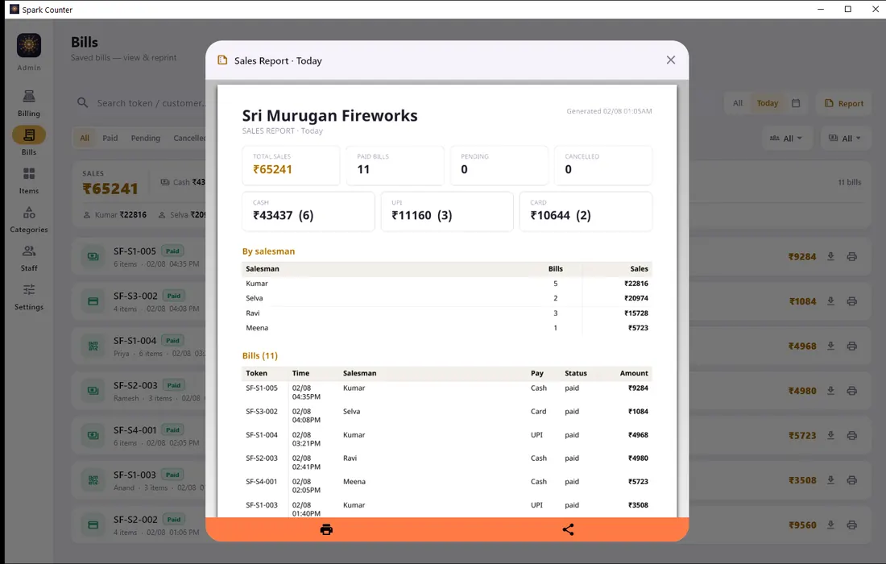Open Settings in the sidebar
Screen dimensions: 886x564
coord(29,297)
